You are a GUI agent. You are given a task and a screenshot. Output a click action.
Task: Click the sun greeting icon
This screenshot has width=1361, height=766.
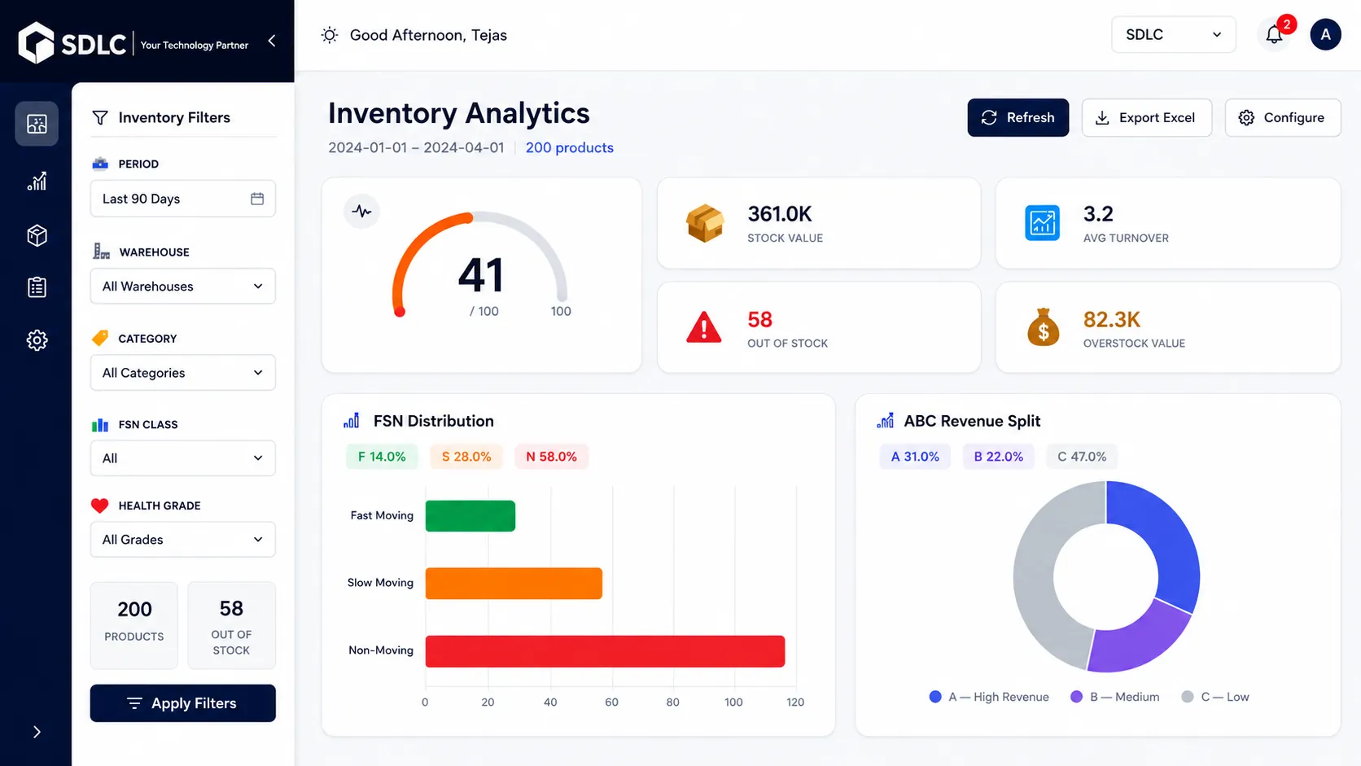pyautogui.click(x=329, y=35)
